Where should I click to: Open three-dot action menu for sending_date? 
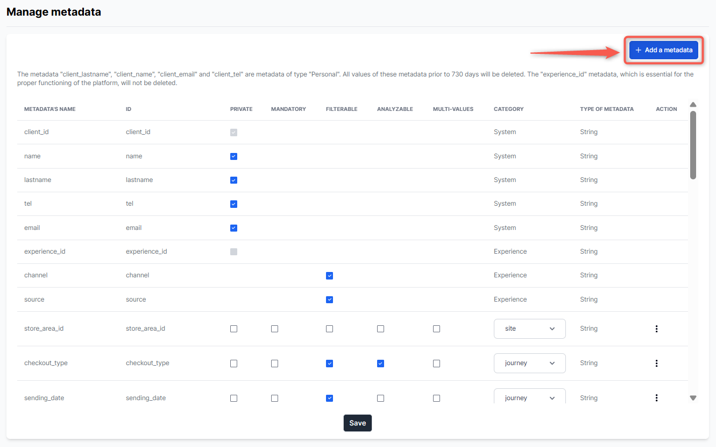point(656,398)
